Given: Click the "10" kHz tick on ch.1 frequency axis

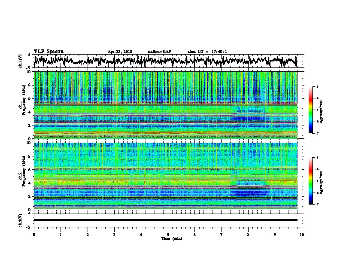Looking at the screenshot, I should (x=29, y=72).
